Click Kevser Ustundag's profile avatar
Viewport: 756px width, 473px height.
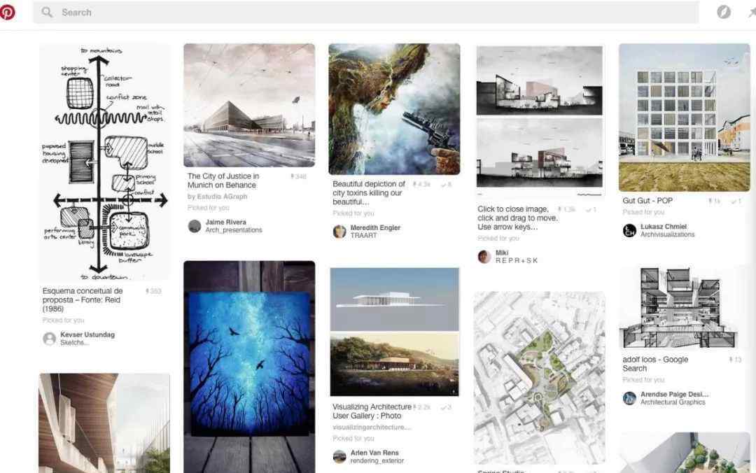[x=49, y=339]
